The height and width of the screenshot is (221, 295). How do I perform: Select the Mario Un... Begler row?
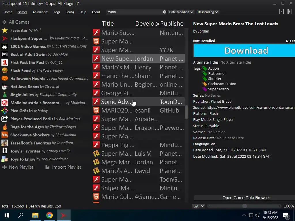[x=139, y=85]
